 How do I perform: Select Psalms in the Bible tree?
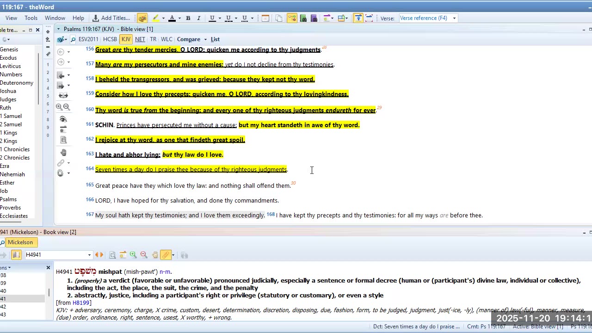tap(8, 199)
